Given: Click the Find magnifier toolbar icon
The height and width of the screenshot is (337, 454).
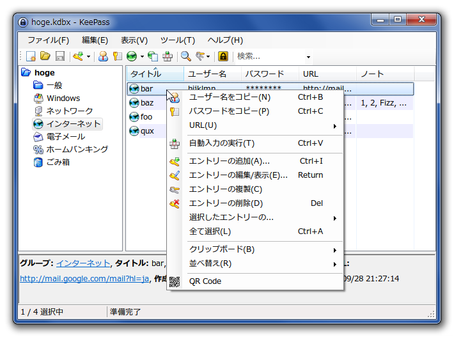Looking at the screenshot, I should (185, 56).
